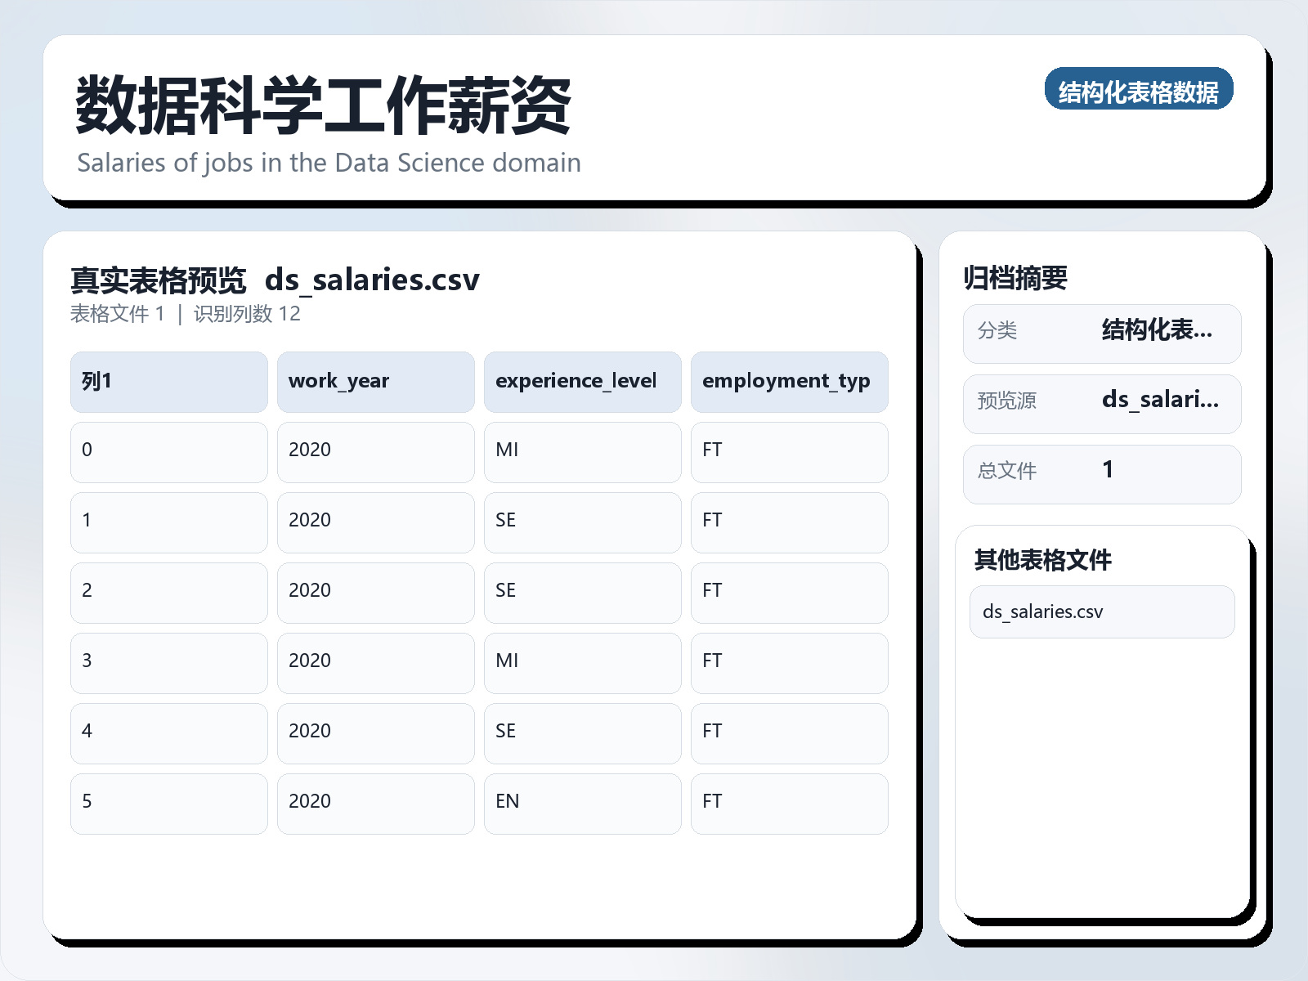1308x981 pixels.
Task: Click the 真实表格预览 heading
Action: click(158, 280)
